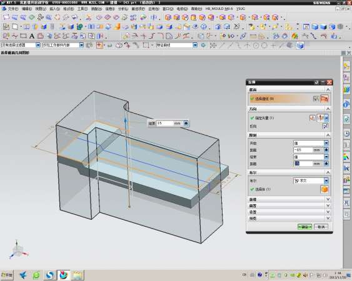The width and height of the screenshot is (352, 281).
Task: Open the 开始 start limit type dropdown
Action: pyautogui.click(x=311, y=143)
